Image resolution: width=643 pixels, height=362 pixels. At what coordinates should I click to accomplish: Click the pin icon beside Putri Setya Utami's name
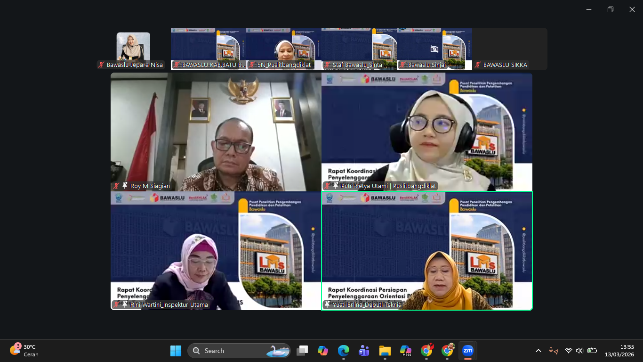pos(336,186)
